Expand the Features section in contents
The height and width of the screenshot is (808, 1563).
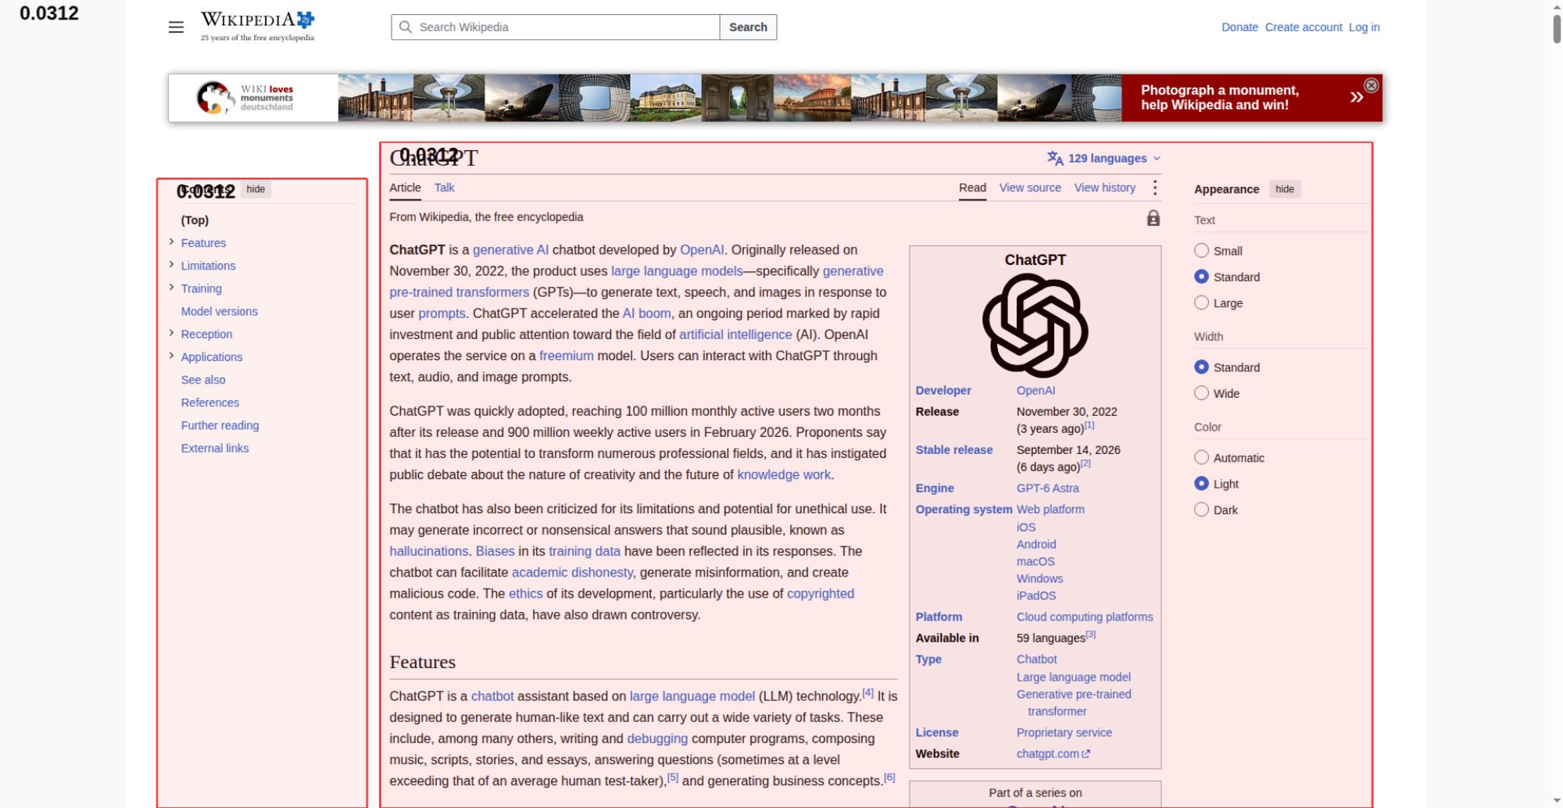point(171,242)
